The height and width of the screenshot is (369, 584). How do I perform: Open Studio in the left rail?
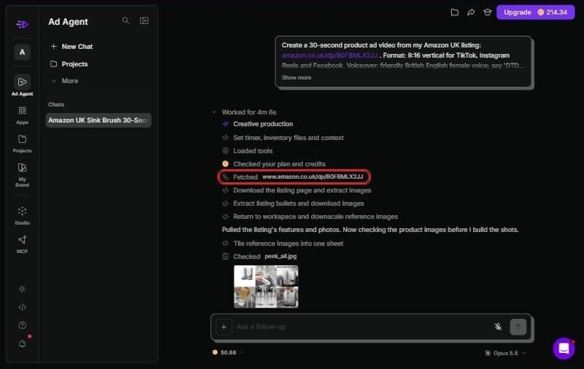pyautogui.click(x=23, y=216)
